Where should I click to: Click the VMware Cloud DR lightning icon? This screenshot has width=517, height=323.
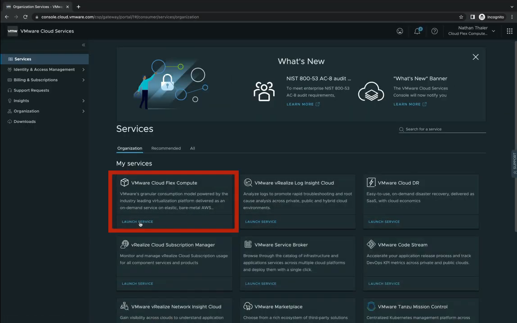pos(371,183)
